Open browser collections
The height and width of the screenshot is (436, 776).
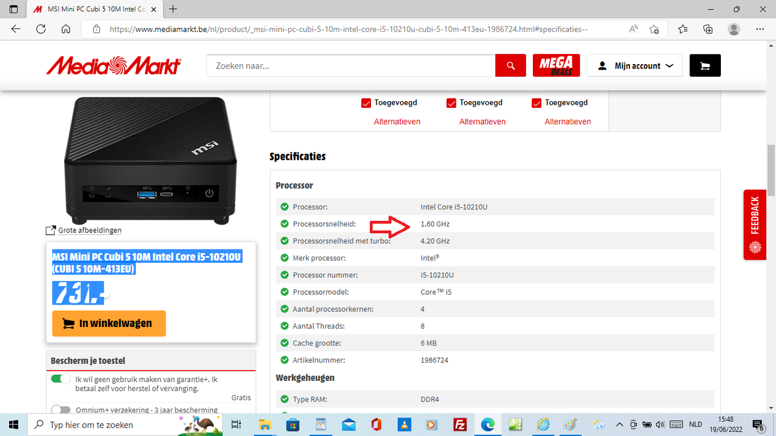[x=708, y=29]
